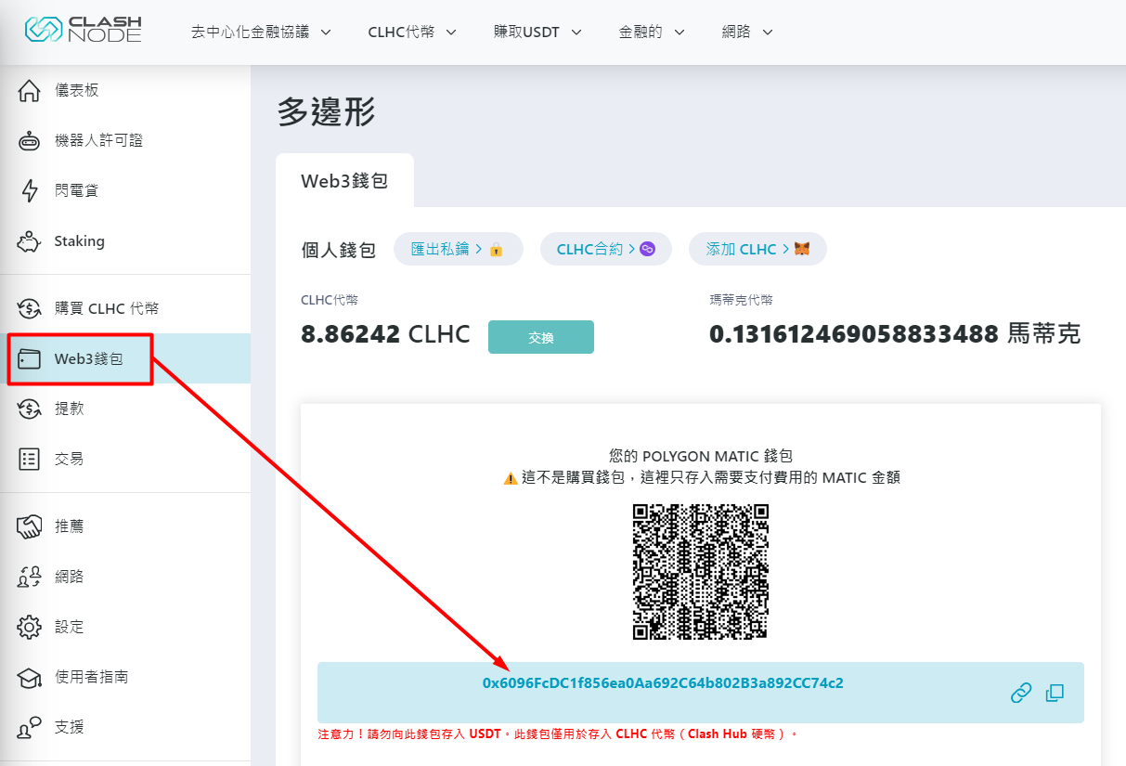This screenshot has width=1126, height=766.
Task: Click 匯出私鑰 export private key button
Action: pyautogui.click(x=459, y=249)
